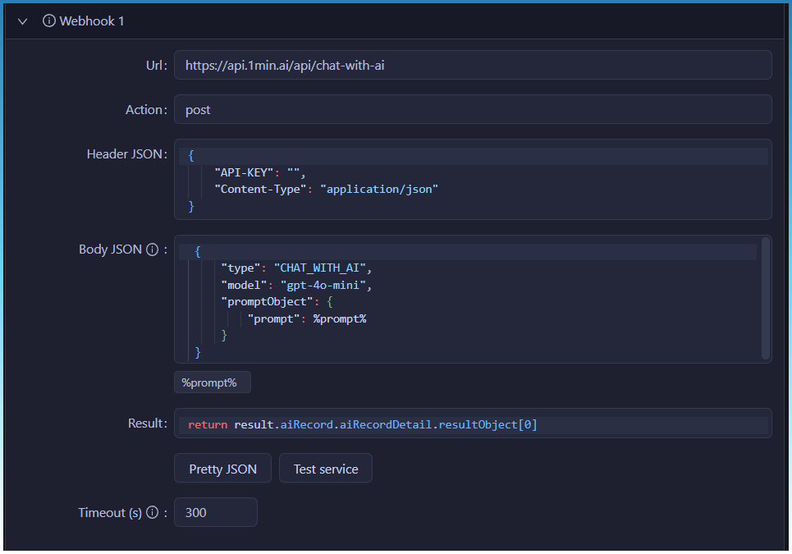Collapse the Webhook 1 section chevron
This screenshot has height=554, width=792.
click(23, 21)
